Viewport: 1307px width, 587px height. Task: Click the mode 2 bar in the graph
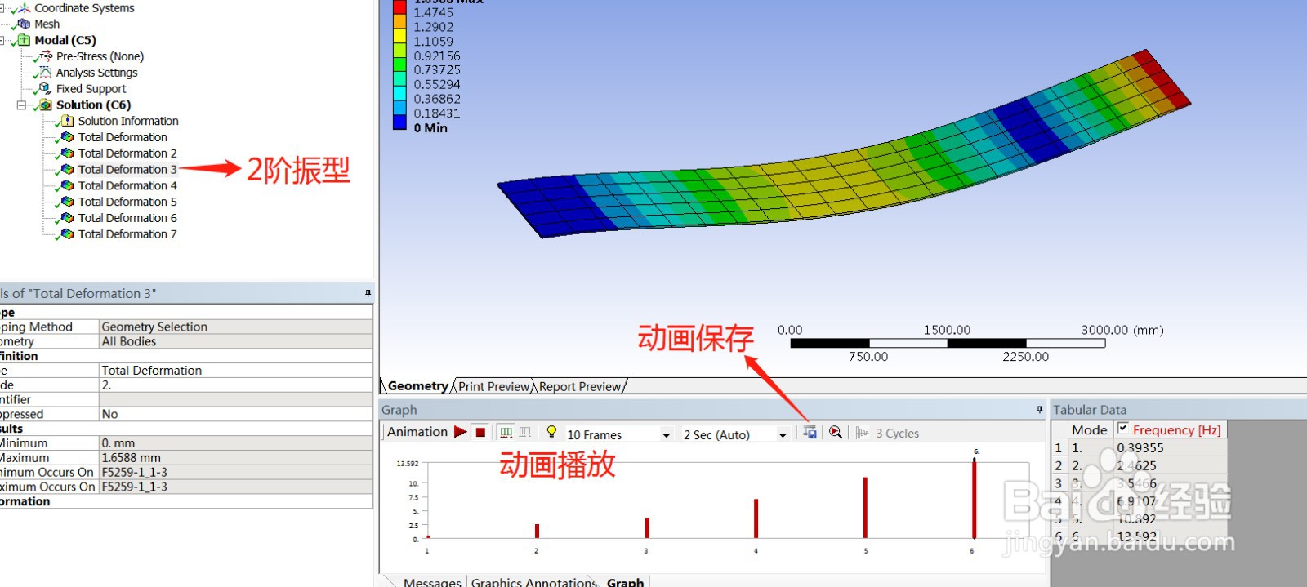point(537,531)
